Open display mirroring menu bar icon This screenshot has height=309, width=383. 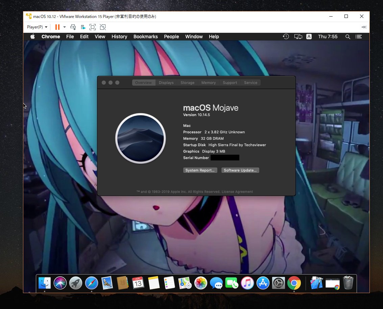(298, 37)
